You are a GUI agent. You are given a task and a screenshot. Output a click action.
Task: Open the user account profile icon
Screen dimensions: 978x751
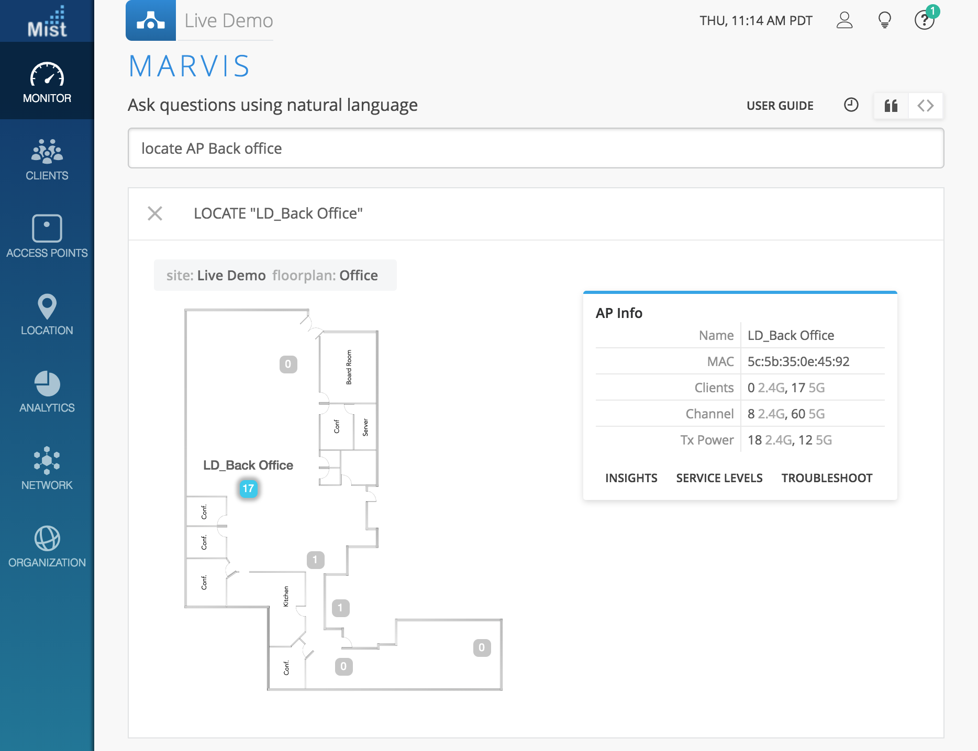(x=844, y=20)
